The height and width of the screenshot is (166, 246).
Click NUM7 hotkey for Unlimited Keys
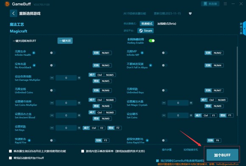click(214, 90)
